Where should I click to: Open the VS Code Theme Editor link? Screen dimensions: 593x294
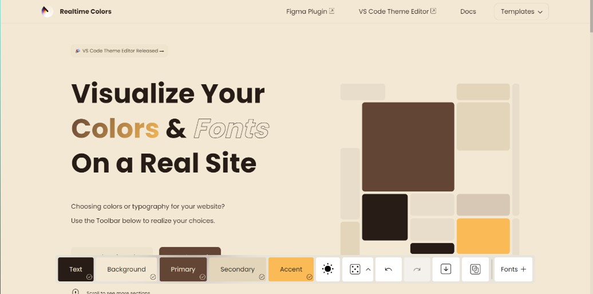coord(397,11)
